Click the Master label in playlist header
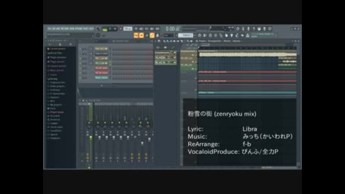 [227, 41]
